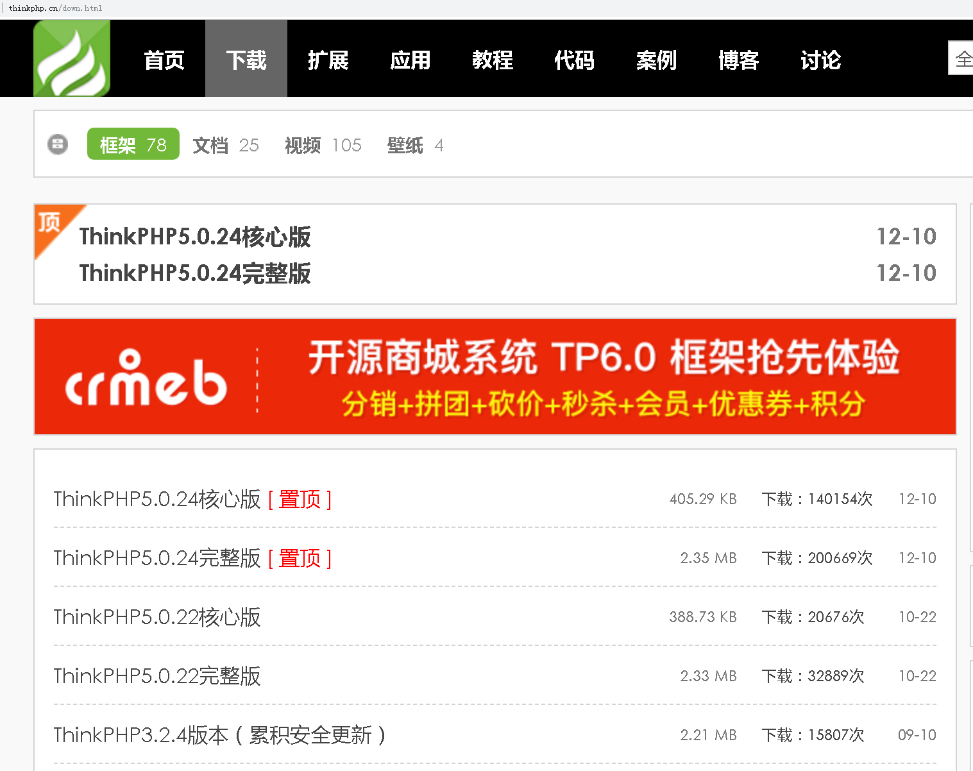Screen dimensions: 973x771
Task: Click the 2.33 MB file size
Action: (708, 676)
